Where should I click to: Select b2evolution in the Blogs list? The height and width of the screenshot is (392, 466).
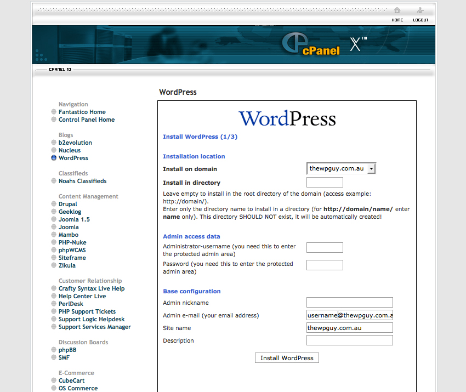pos(75,143)
